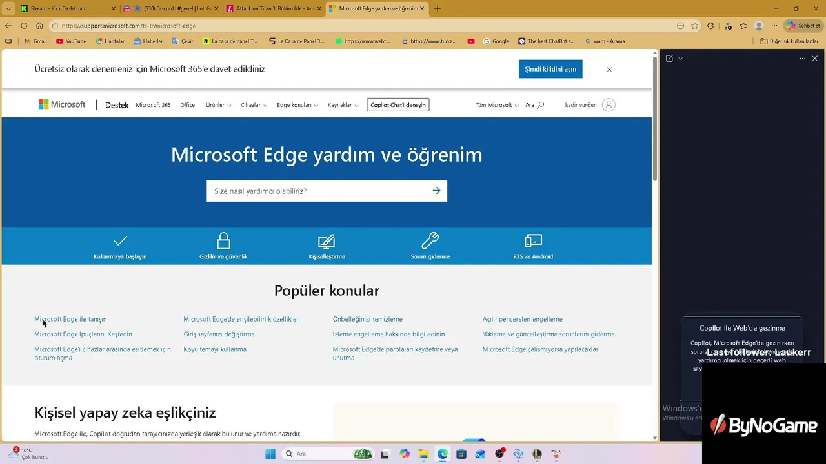Open 'Sorun giderme' wrench category
The height and width of the screenshot is (464, 826).
tap(430, 247)
